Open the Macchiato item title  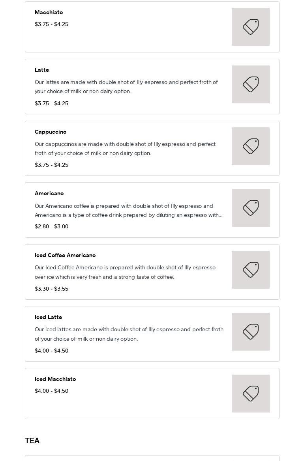49,12
